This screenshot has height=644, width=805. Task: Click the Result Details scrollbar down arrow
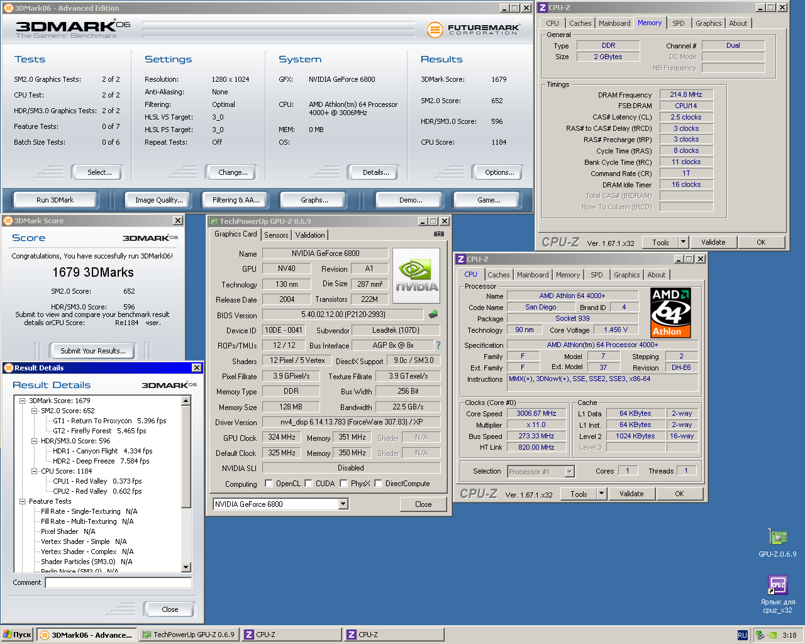point(186,567)
